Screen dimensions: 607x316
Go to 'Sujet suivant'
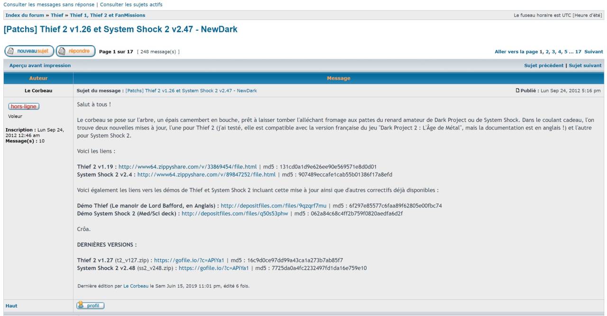(x=584, y=65)
